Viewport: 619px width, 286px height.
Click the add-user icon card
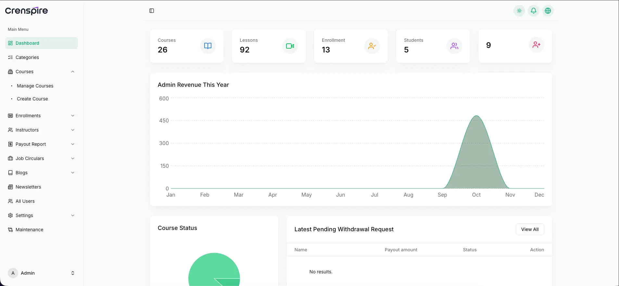pyautogui.click(x=537, y=45)
